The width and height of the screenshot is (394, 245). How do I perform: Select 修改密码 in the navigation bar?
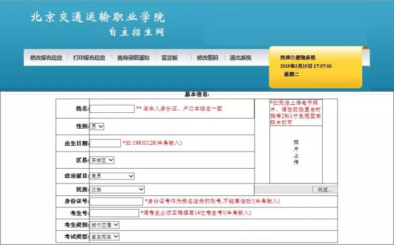[207, 58]
